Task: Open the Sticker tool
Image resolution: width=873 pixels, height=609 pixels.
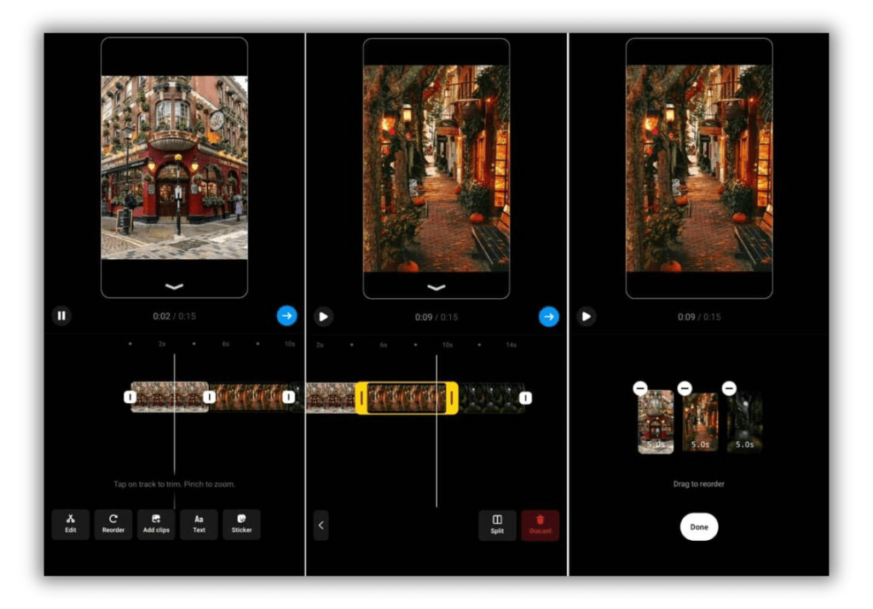Action: [x=241, y=523]
